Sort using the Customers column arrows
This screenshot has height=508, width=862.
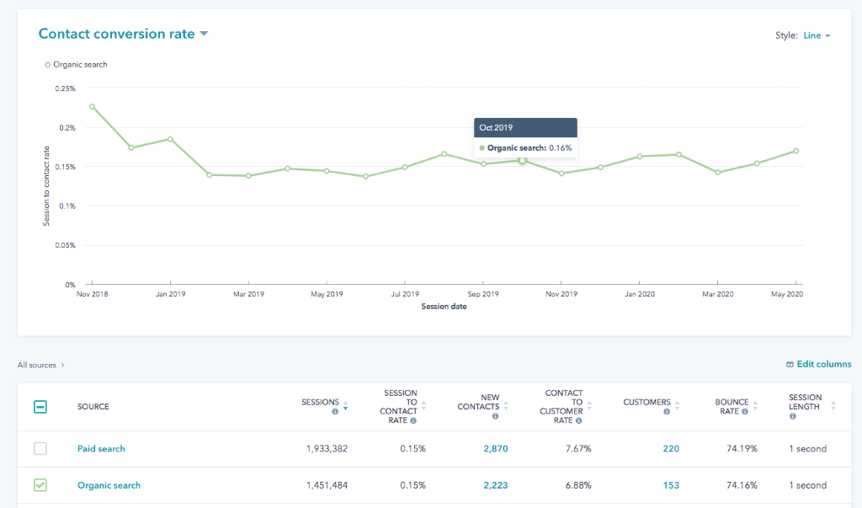click(x=678, y=406)
